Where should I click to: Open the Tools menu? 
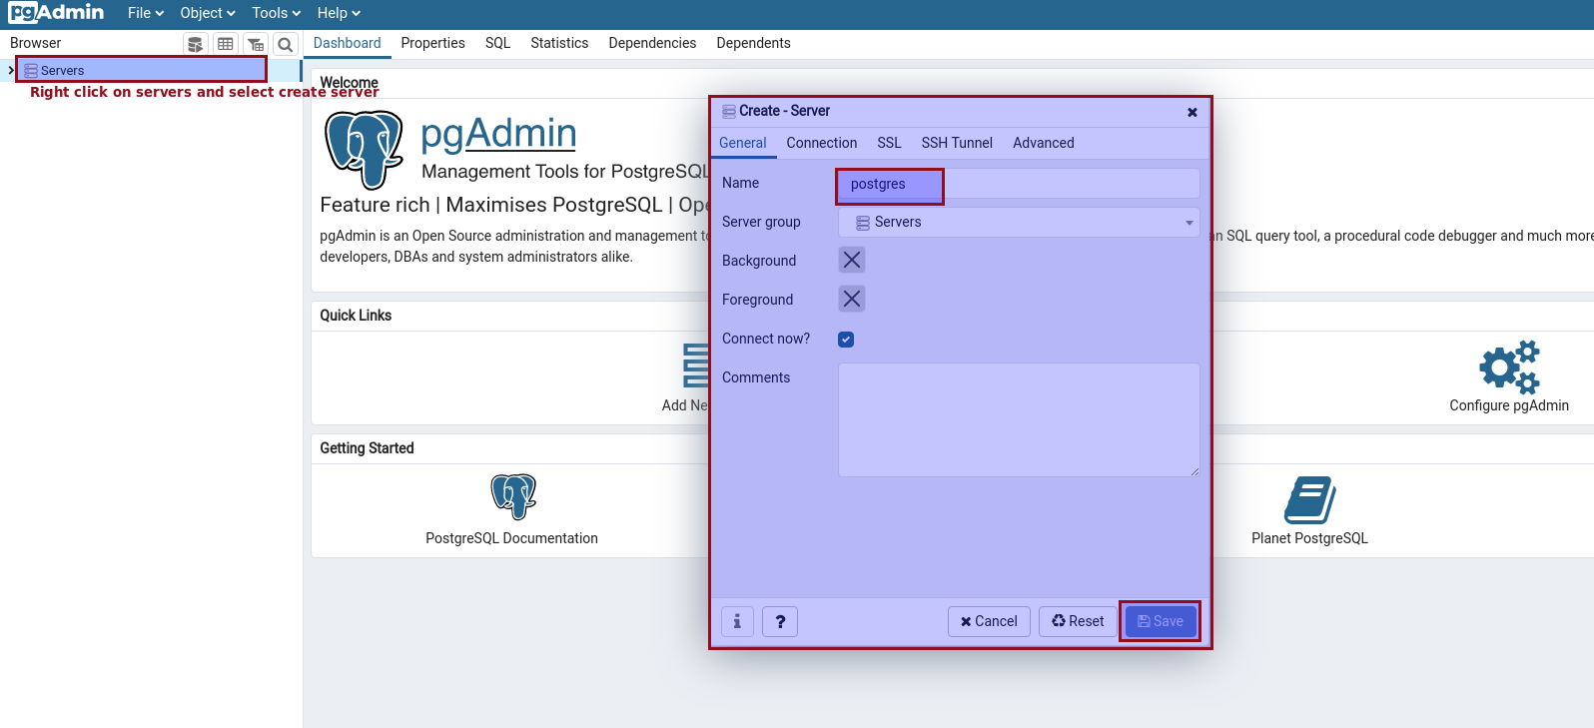[276, 13]
